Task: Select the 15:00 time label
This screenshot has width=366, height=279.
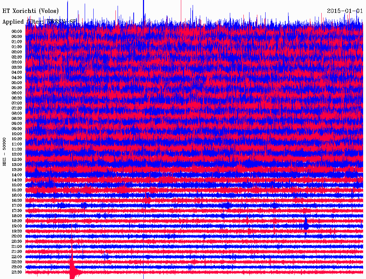Action: (17, 185)
